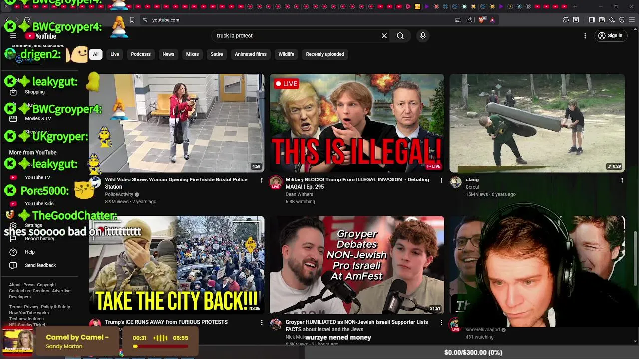Screen dimensions: 639x359
Task: Open the 'clang' video thumbnail
Action: pos(537,123)
